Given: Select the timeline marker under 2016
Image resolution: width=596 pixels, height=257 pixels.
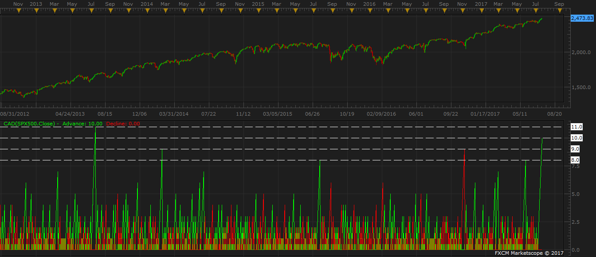Looking at the screenshot, I should point(369,11).
